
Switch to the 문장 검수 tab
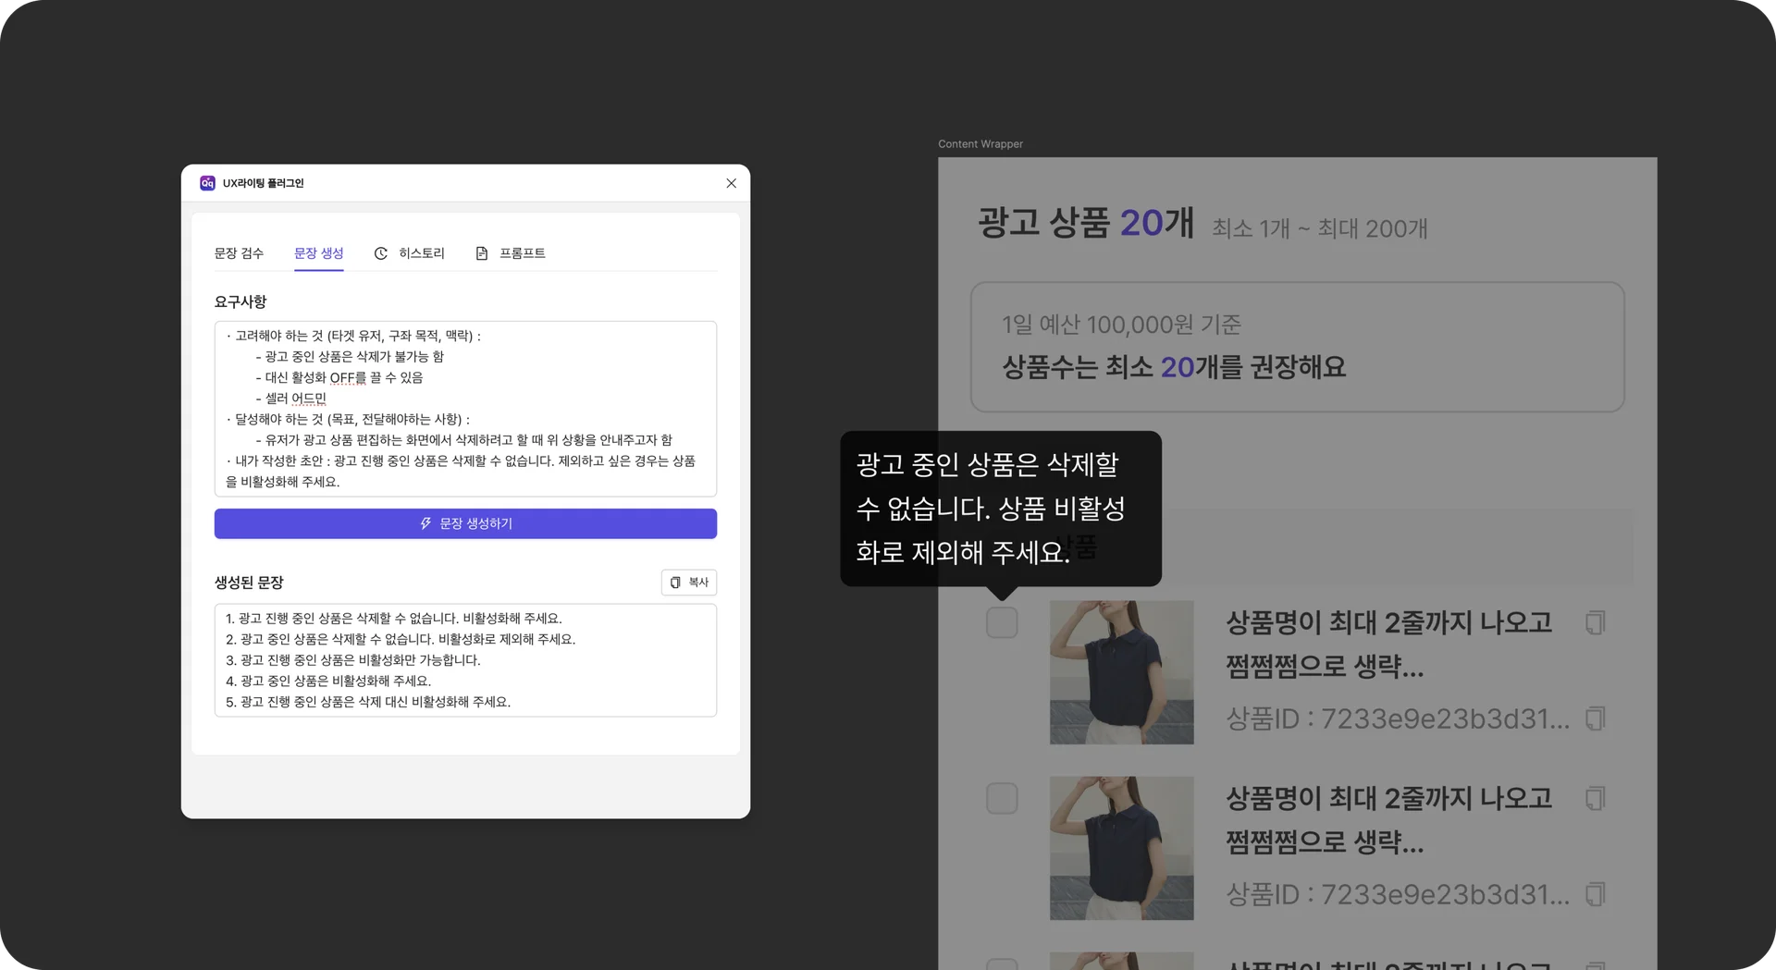pos(239,253)
